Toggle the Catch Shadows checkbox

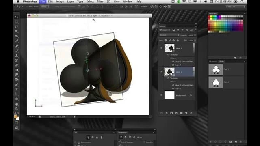coord(119,142)
